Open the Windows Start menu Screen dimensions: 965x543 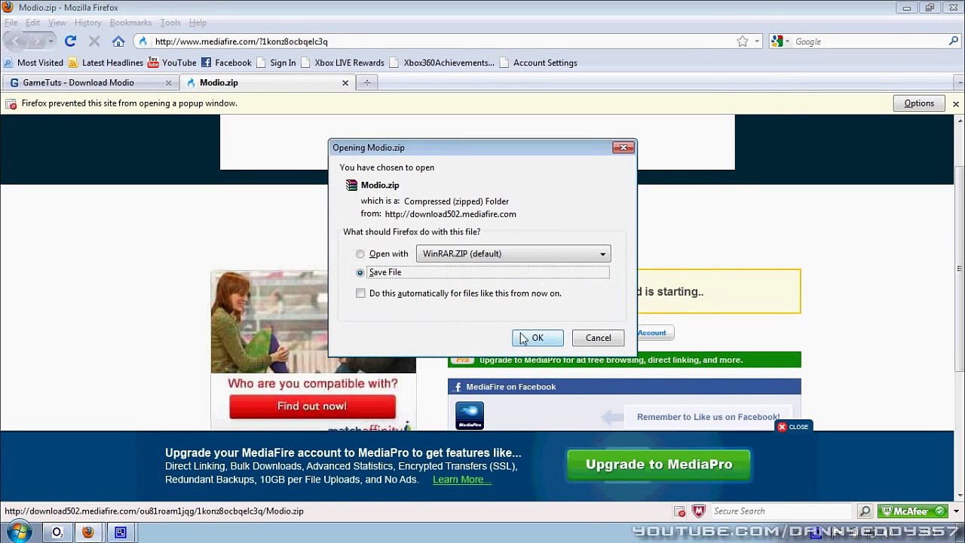[x=20, y=532]
